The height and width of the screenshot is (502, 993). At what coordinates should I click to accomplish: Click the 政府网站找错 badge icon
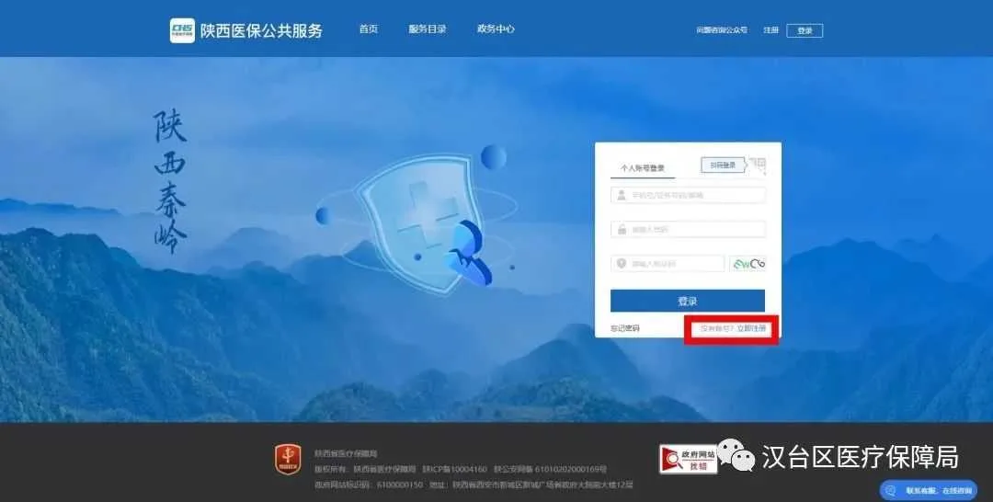[x=689, y=459]
